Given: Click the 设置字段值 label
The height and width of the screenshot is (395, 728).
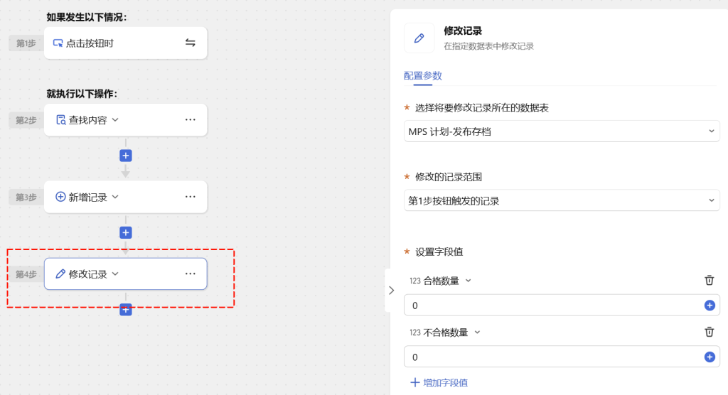Looking at the screenshot, I should [x=439, y=251].
